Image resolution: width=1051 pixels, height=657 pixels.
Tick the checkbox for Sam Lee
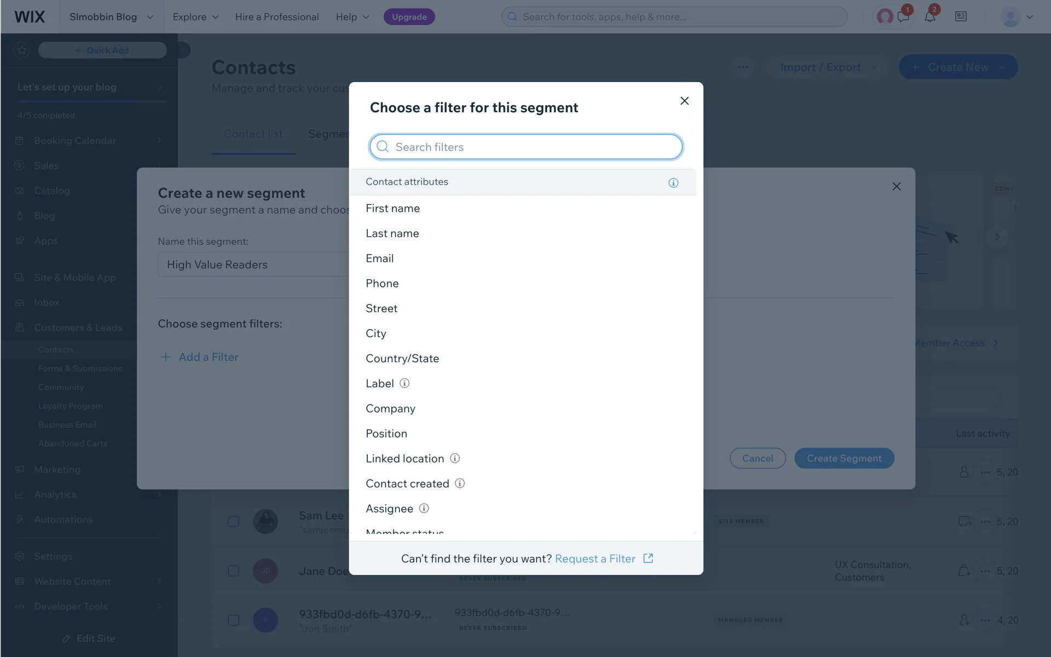coord(234,521)
